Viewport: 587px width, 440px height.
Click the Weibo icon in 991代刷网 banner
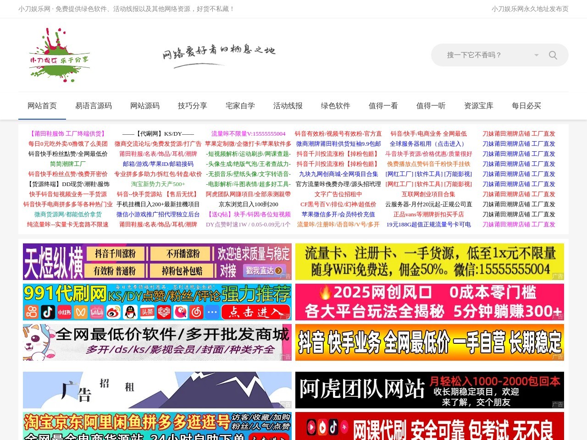tap(113, 312)
